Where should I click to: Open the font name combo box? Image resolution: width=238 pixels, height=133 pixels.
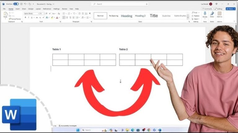(31, 14)
